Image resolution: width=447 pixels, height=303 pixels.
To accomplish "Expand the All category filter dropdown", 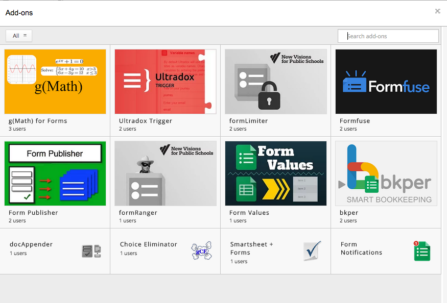I will pyautogui.click(x=19, y=36).
